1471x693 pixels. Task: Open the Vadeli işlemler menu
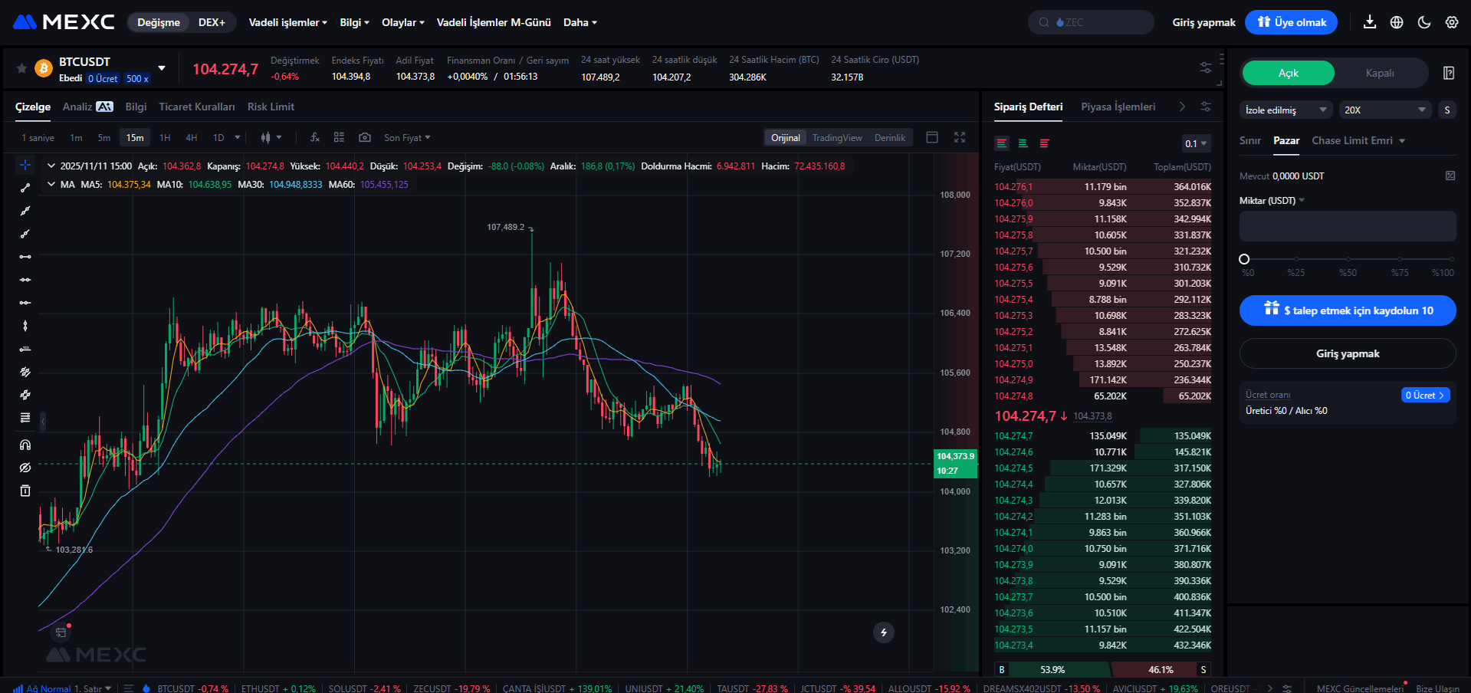tap(287, 22)
